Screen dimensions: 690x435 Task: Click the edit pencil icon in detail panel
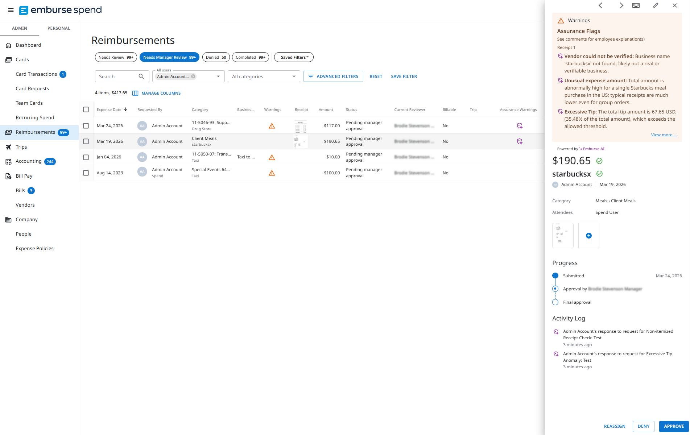coord(655,5)
